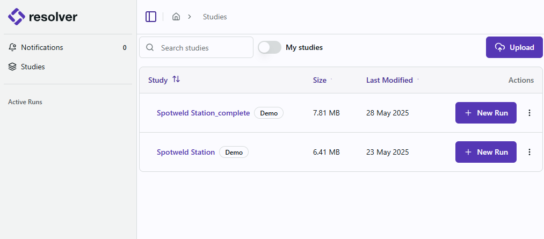Open kebab menu for Spotweld Station_complete
The width and height of the screenshot is (544, 239).
(x=530, y=113)
